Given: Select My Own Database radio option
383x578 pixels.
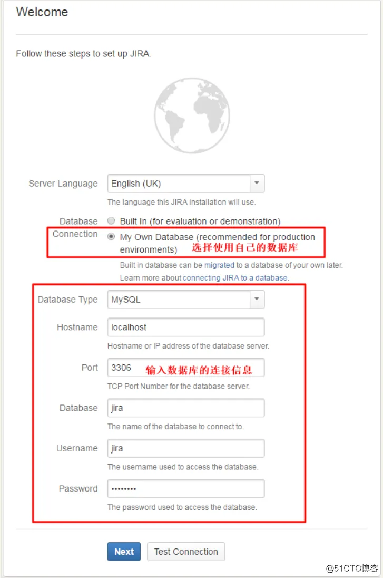Looking at the screenshot, I should (x=111, y=237).
